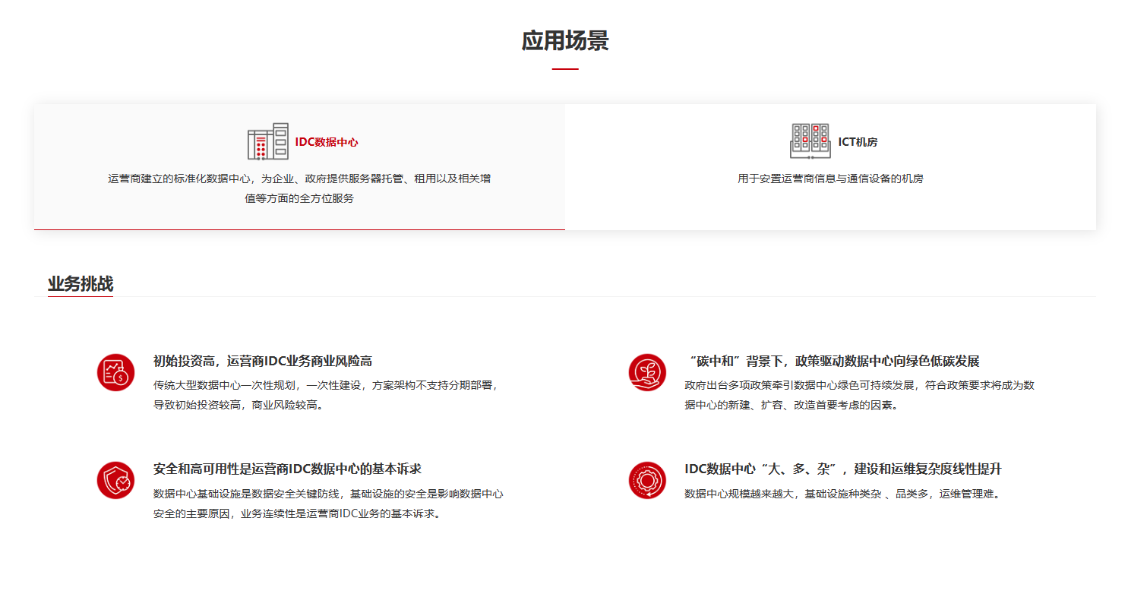The height and width of the screenshot is (597, 1128).
Task: Click the IDC data center server icon
Action: (x=268, y=141)
